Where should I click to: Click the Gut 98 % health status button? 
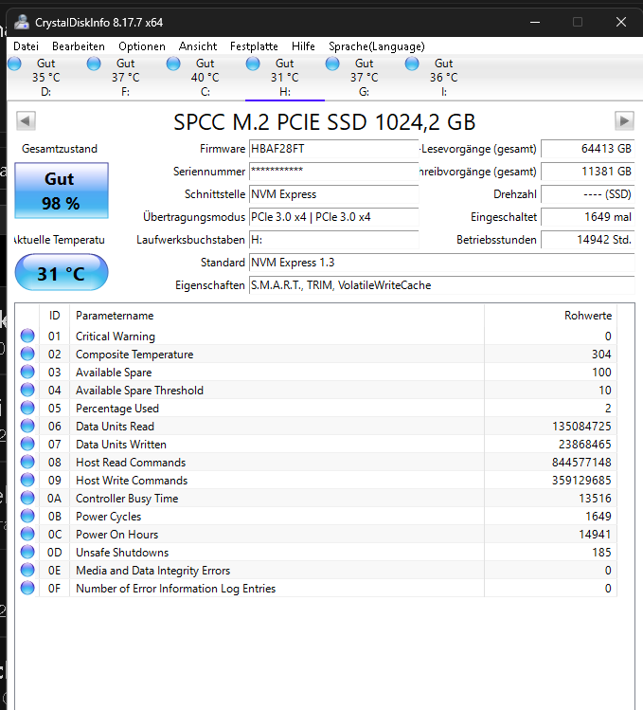[62, 191]
